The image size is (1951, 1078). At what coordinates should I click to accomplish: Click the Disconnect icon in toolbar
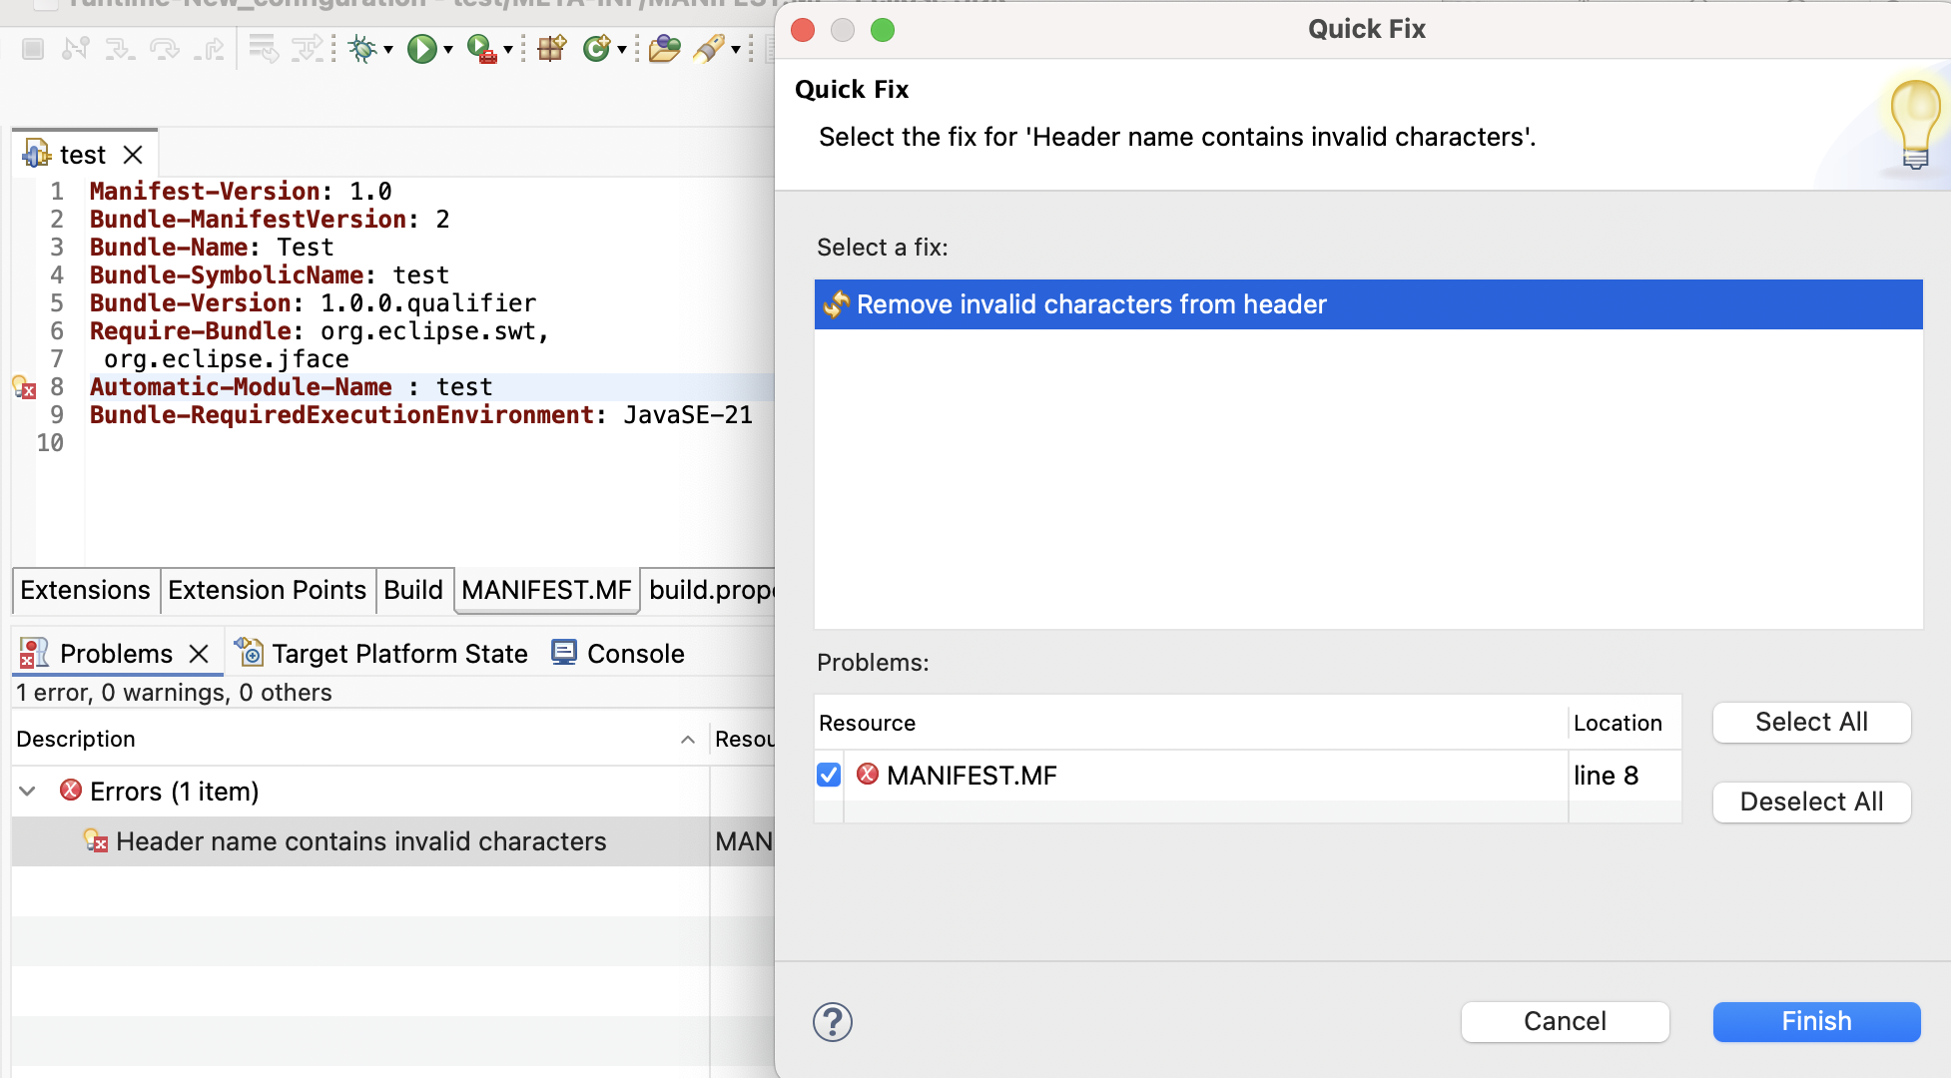(x=76, y=48)
